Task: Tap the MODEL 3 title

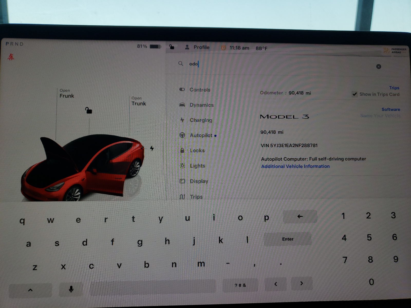Action: (x=284, y=117)
